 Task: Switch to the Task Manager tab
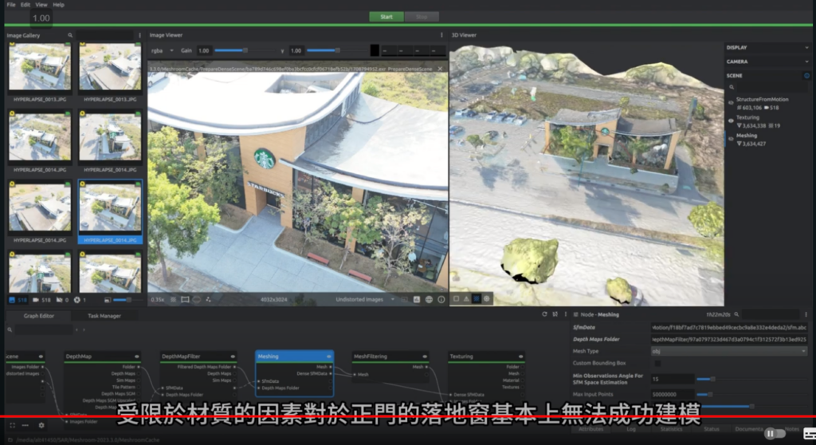(x=104, y=316)
